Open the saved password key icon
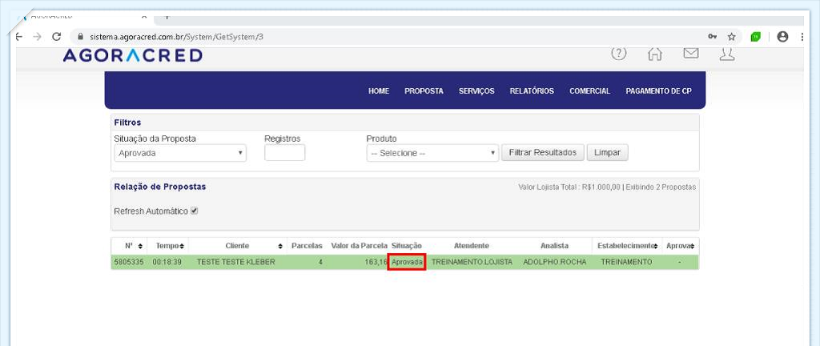 click(x=712, y=37)
